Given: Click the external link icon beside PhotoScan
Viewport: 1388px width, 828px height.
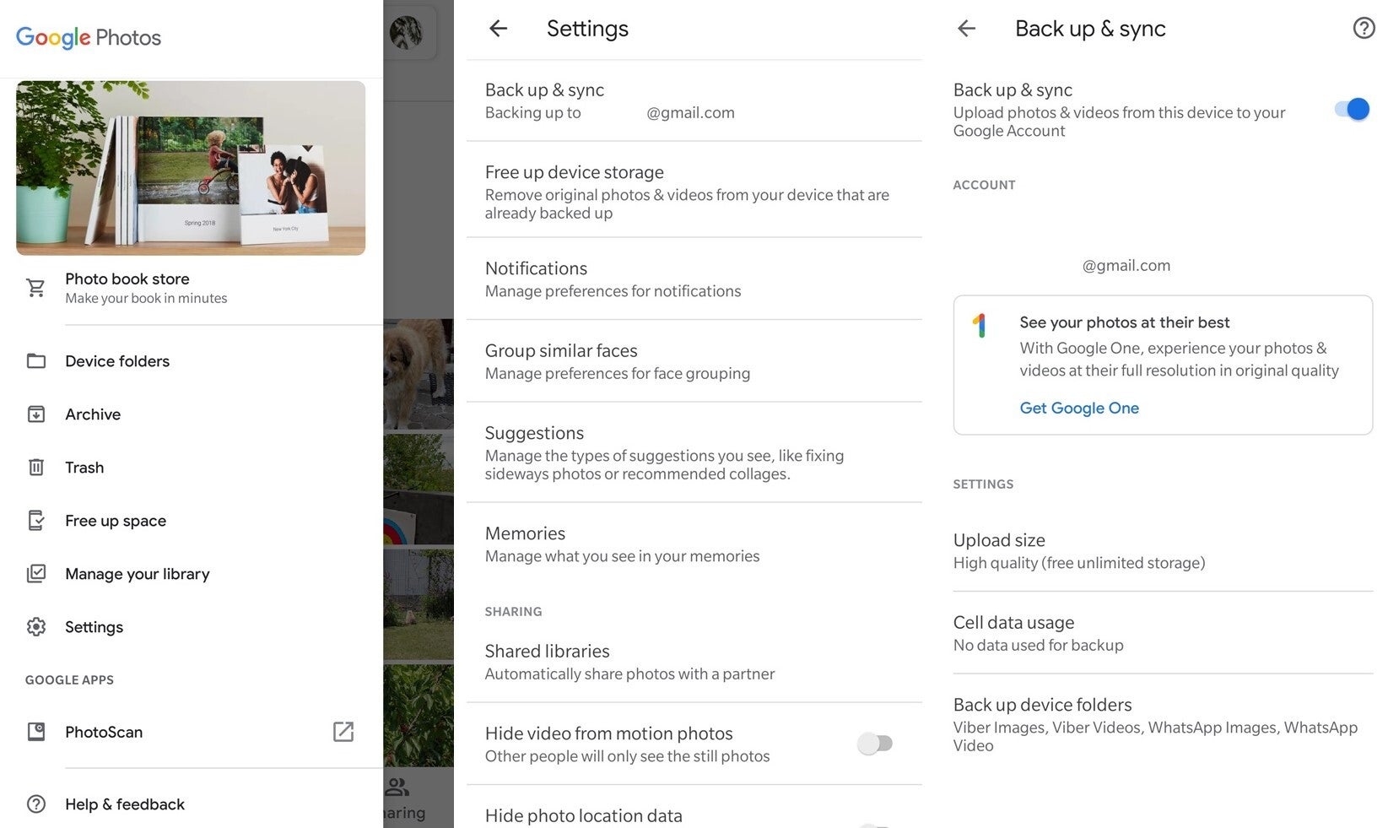Looking at the screenshot, I should (x=343, y=732).
